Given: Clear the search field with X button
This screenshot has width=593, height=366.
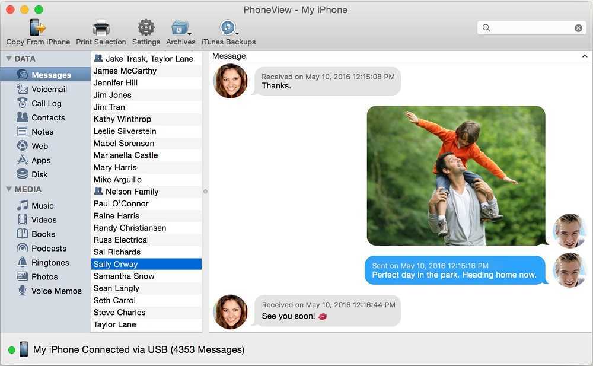Looking at the screenshot, I should (578, 28).
